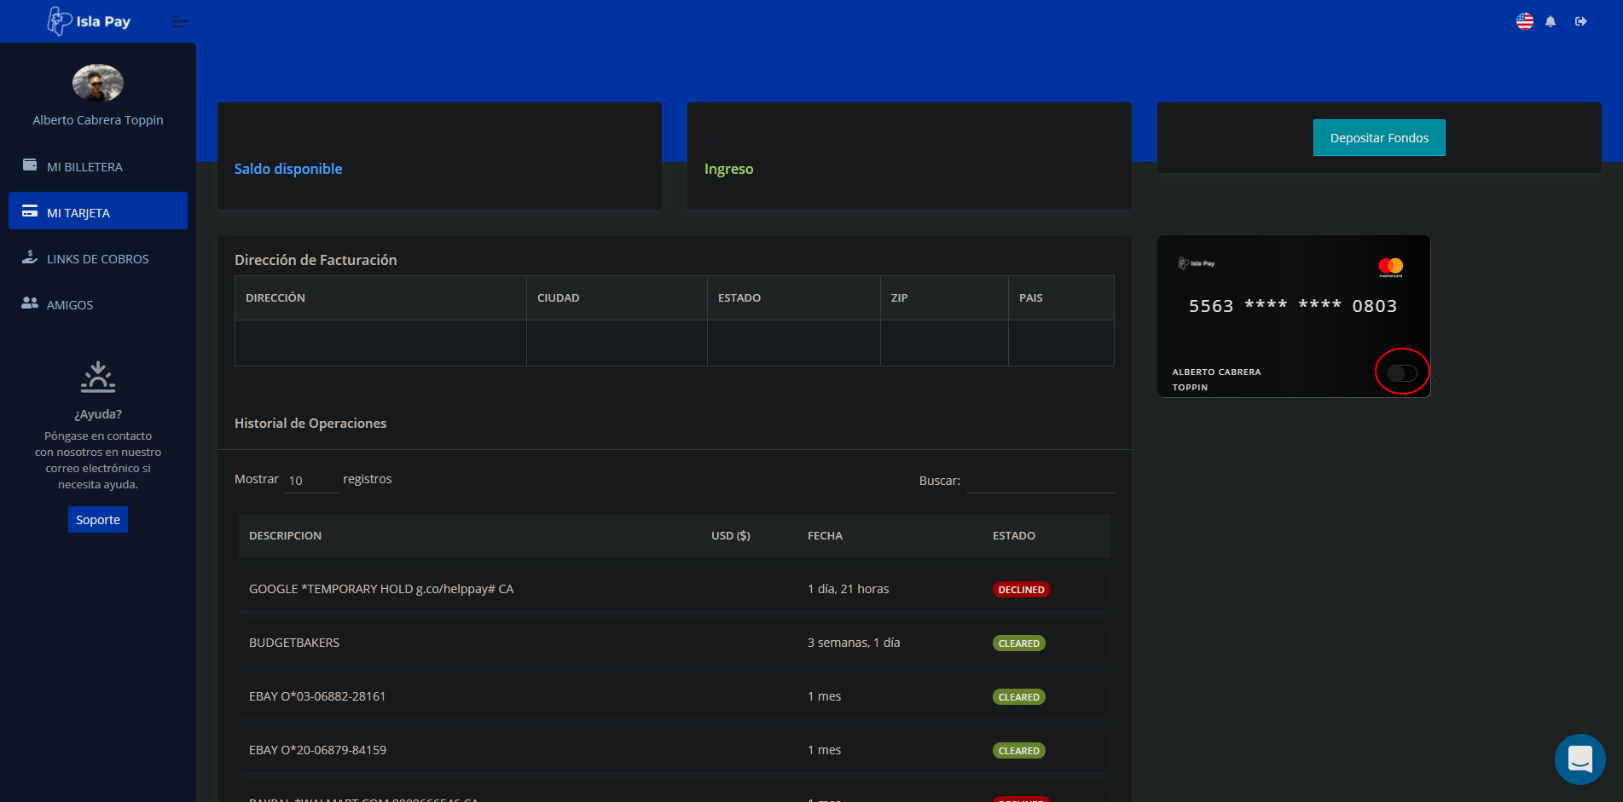
Task: Click the Saldo disponible label
Action: [x=288, y=169]
